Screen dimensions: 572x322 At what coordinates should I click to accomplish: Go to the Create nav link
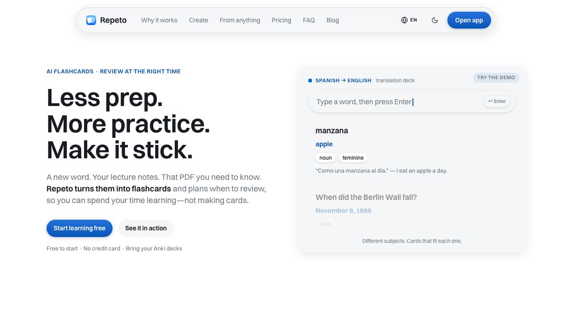[x=198, y=20]
